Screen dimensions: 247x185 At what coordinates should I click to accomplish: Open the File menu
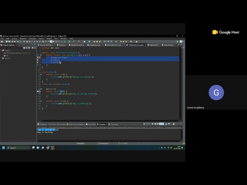click(x=2, y=39)
